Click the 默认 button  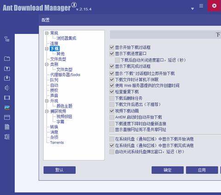[59, 170]
